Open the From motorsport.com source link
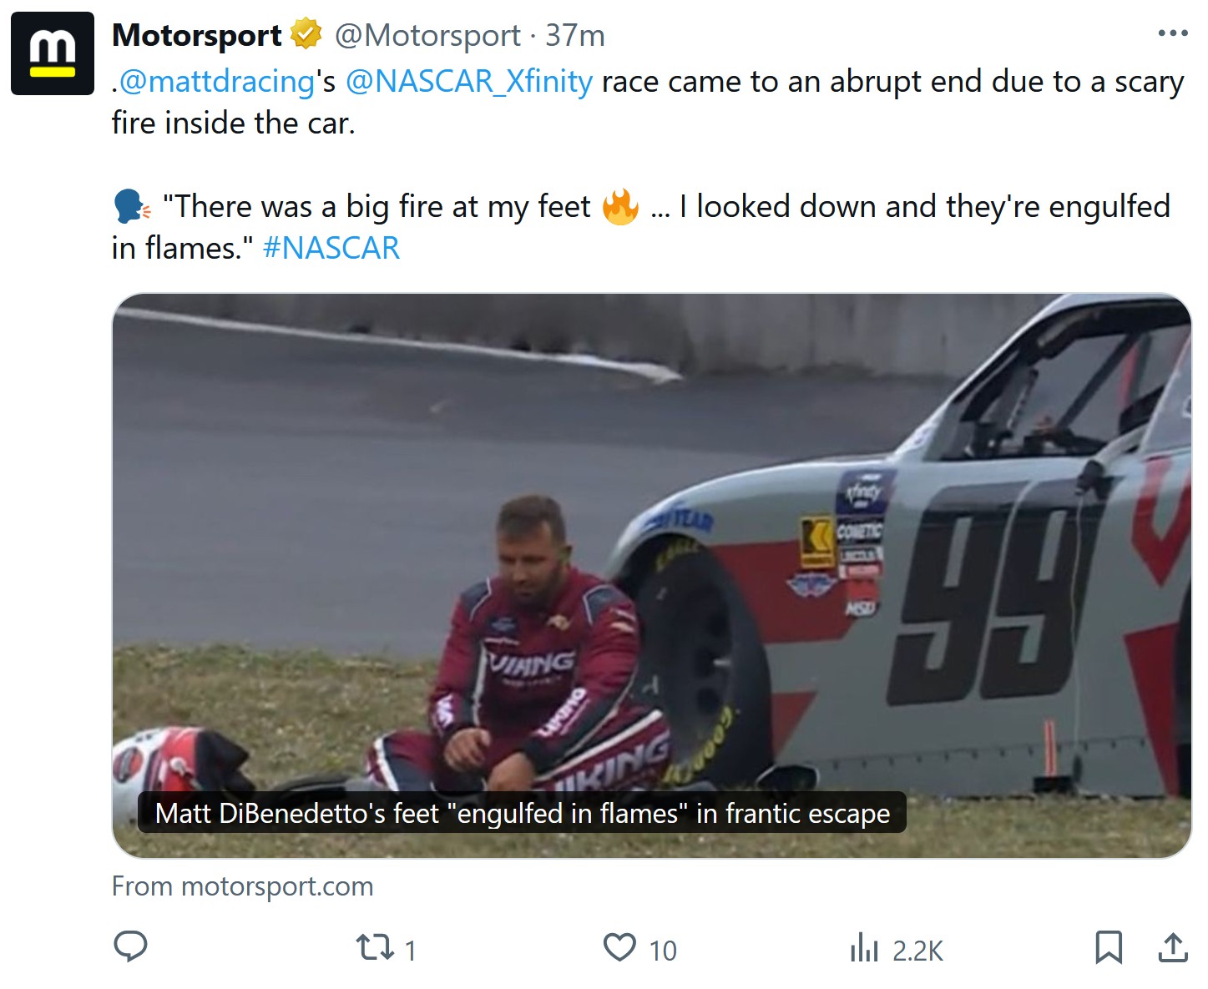The width and height of the screenshot is (1208, 989). pyautogui.click(x=243, y=886)
